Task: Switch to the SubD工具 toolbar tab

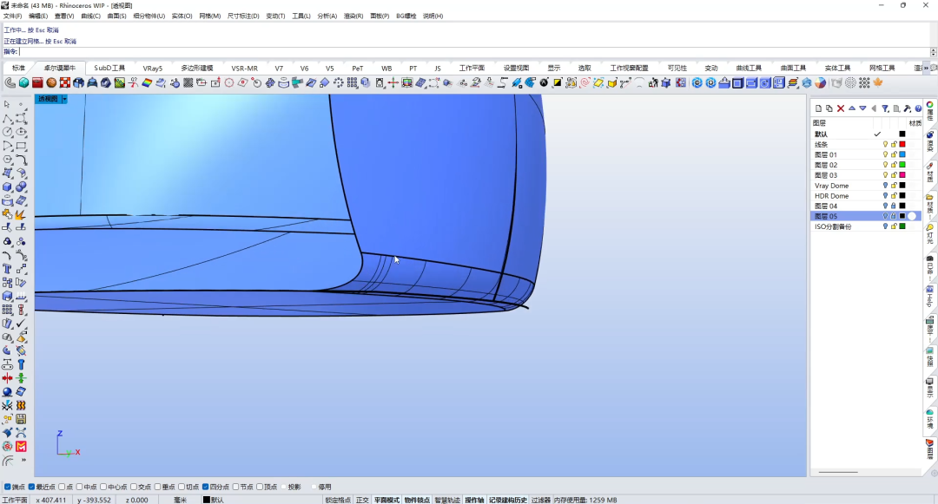Action: coord(109,68)
